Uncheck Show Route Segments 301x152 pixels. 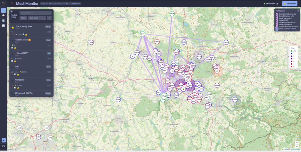(x=277, y=14)
